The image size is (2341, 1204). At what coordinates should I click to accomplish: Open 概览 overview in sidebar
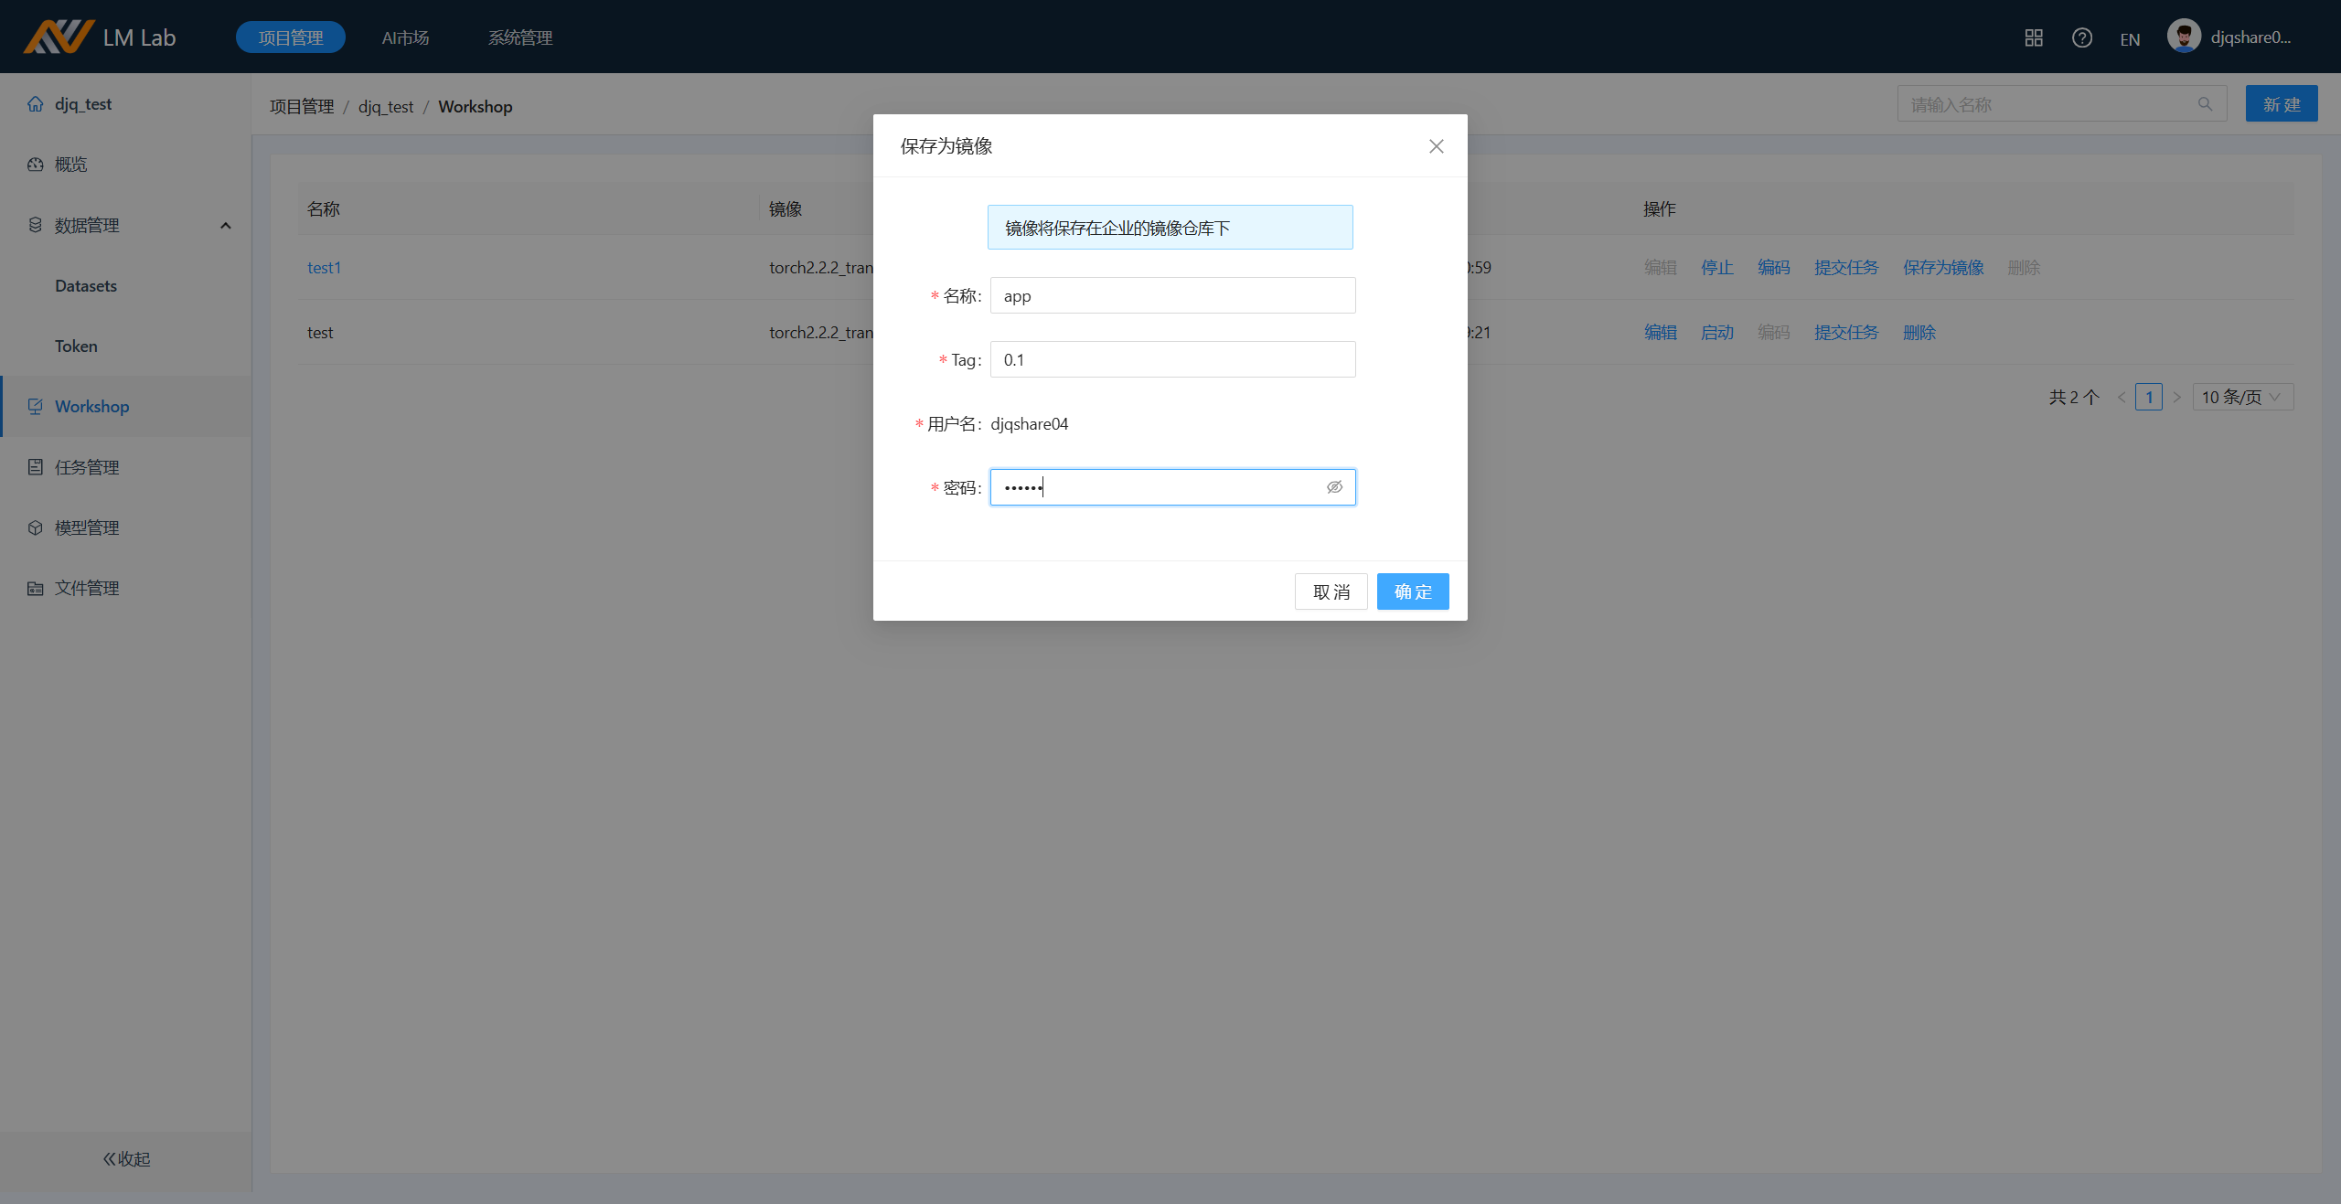pos(70,165)
